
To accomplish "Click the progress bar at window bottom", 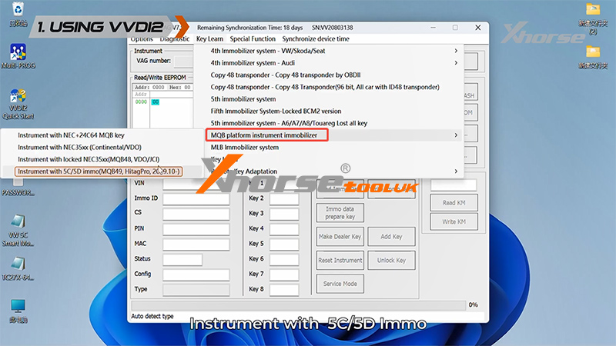I will click(x=299, y=305).
